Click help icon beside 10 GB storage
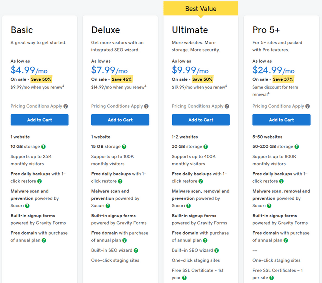The height and width of the screenshot is (283, 322). (x=43, y=147)
